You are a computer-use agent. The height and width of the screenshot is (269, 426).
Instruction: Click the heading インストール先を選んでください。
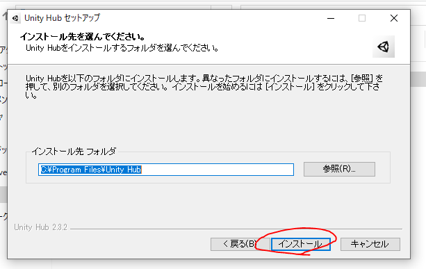coord(82,36)
